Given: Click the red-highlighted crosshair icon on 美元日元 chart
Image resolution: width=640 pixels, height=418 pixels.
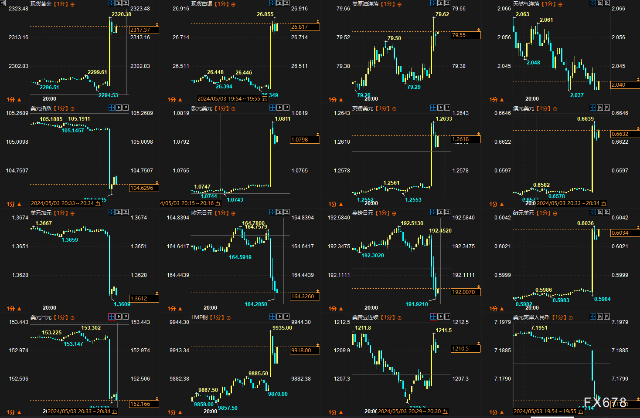Looking at the screenshot, I should tap(112, 317).
